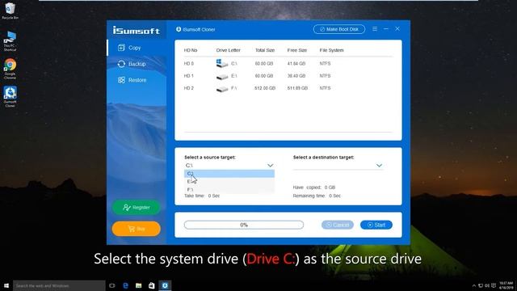517x291 pixels.
Task: Click the Total Size column header
Action: (265, 50)
